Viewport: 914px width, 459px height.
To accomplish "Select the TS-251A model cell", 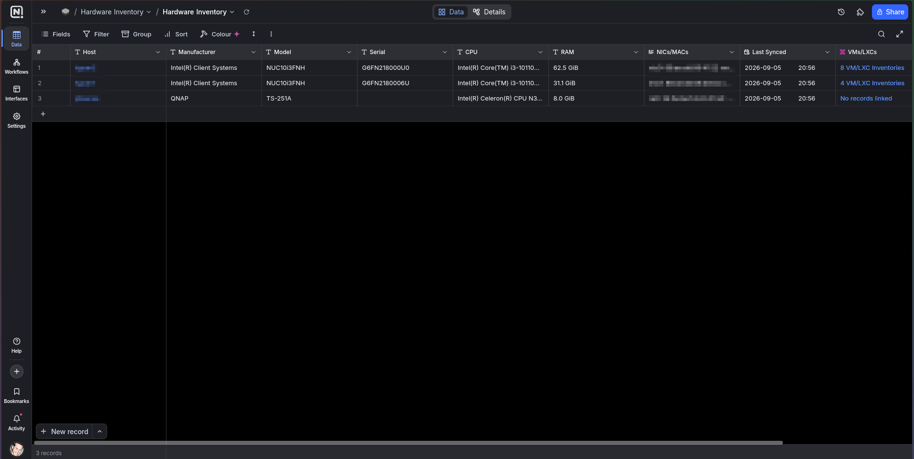I will point(309,99).
